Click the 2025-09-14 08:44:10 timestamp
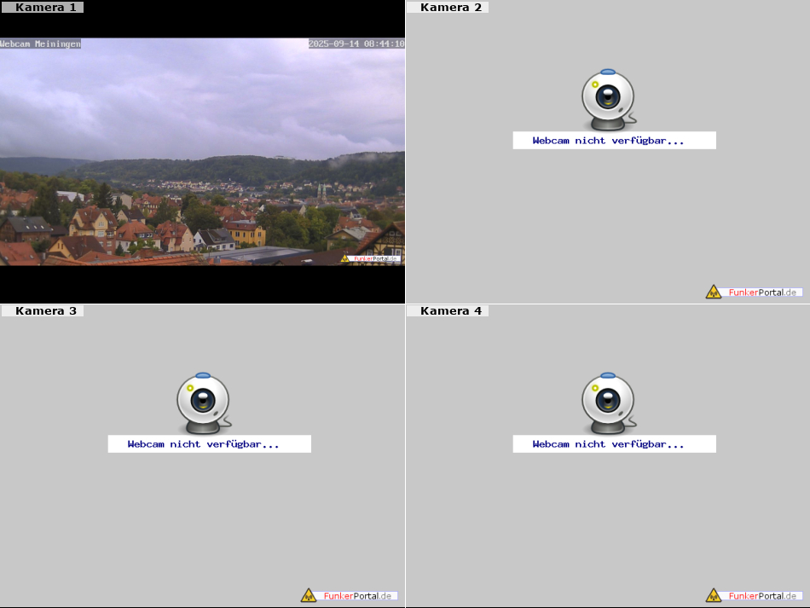The width and height of the screenshot is (810, 608). pos(356,43)
